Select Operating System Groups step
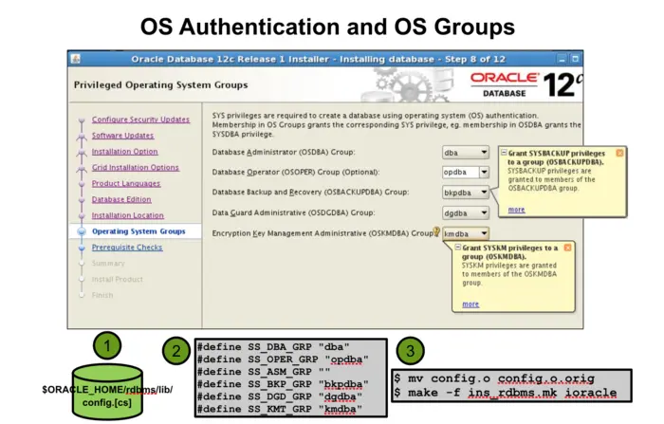 point(138,231)
